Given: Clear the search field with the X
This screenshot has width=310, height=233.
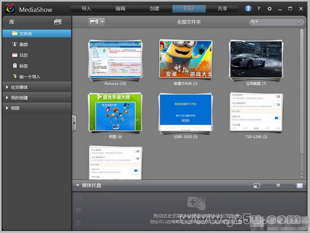Looking at the screenshot, I should pyautogui.click(x=299, y=22).
